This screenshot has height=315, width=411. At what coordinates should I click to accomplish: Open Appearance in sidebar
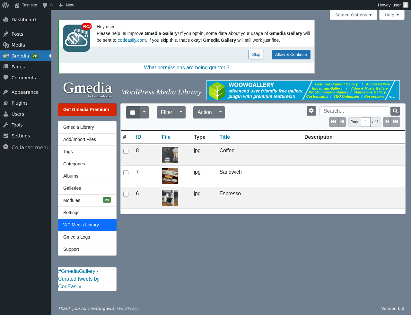(x=26, y=92)
